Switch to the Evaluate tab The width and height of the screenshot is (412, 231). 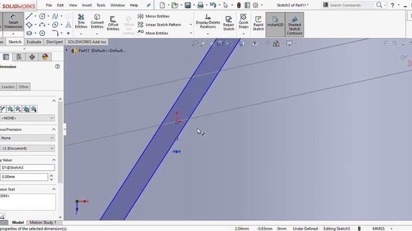point(34,42)
